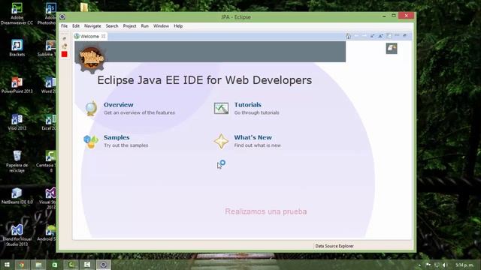Viewport: 481px width, 270px height.
Task: Click 'Find out what is new' text
Action: pos(257,145)
